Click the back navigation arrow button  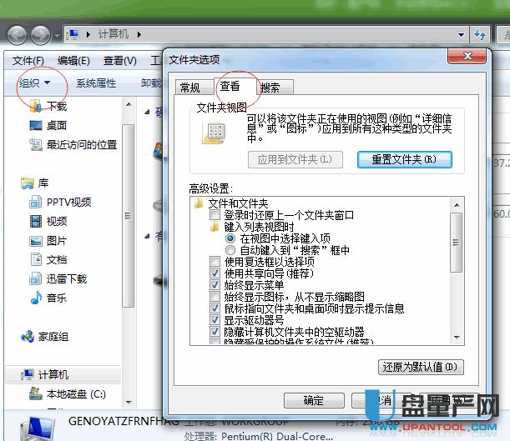[18, 35]
